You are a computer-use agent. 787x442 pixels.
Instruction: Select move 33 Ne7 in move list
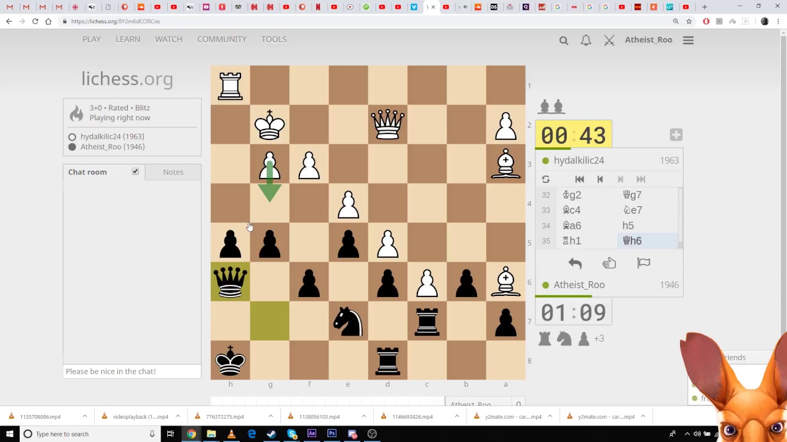point(647,210)
